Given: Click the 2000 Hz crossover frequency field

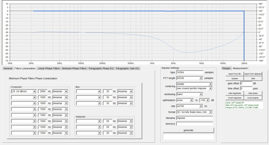Looking at the screenshot, I should (42, 91).
